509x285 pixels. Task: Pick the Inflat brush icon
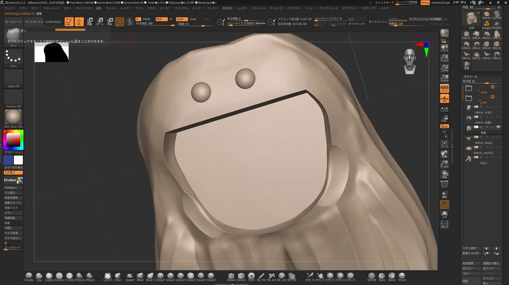tap(118, 276)
